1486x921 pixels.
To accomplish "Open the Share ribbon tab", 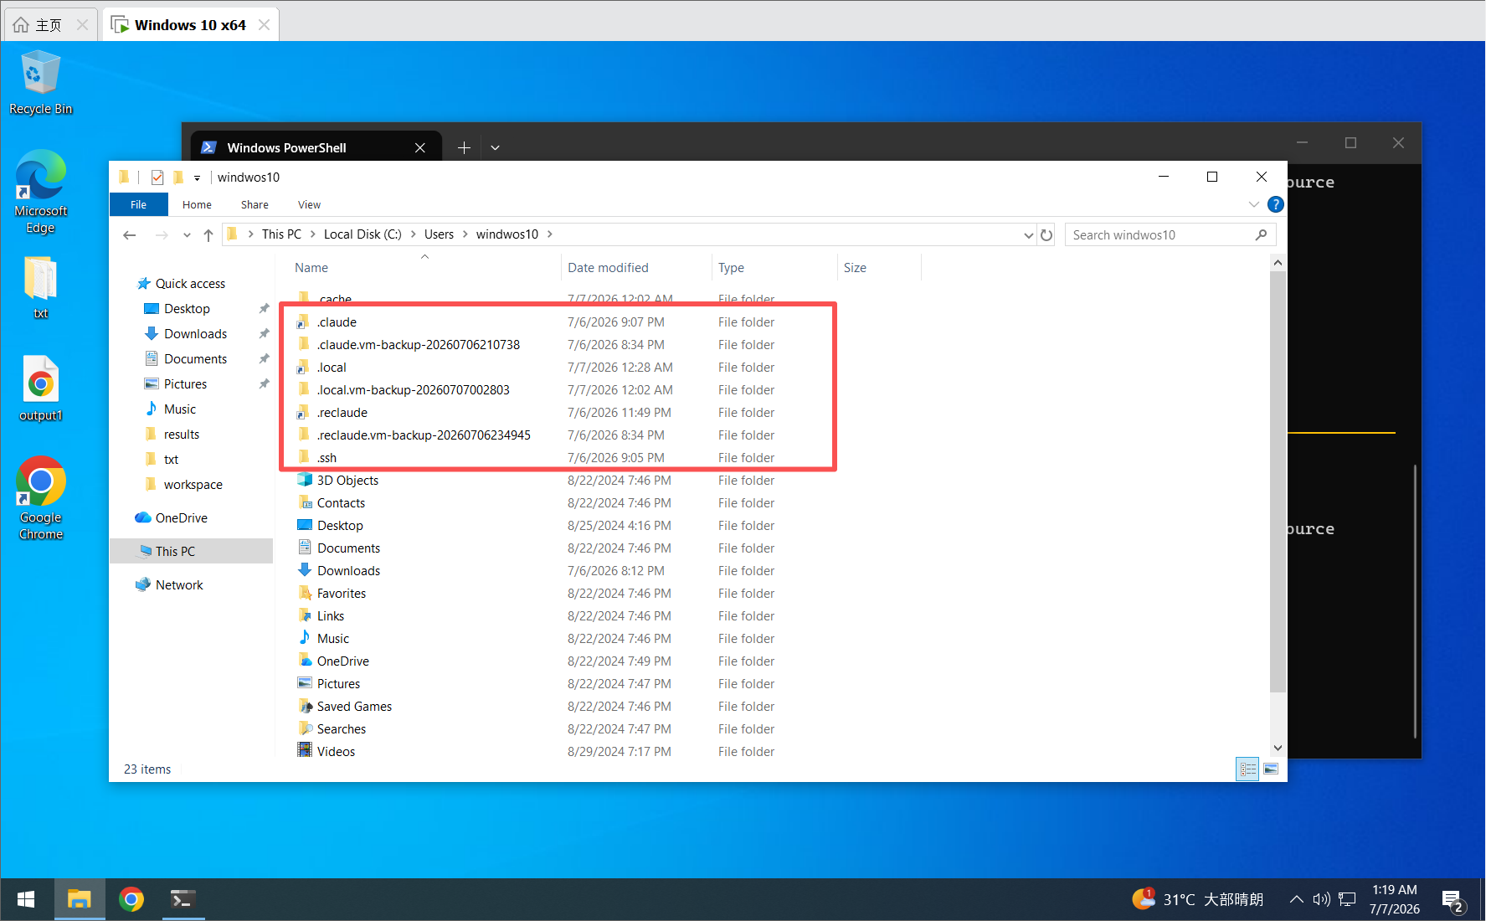I will point(255,204).
